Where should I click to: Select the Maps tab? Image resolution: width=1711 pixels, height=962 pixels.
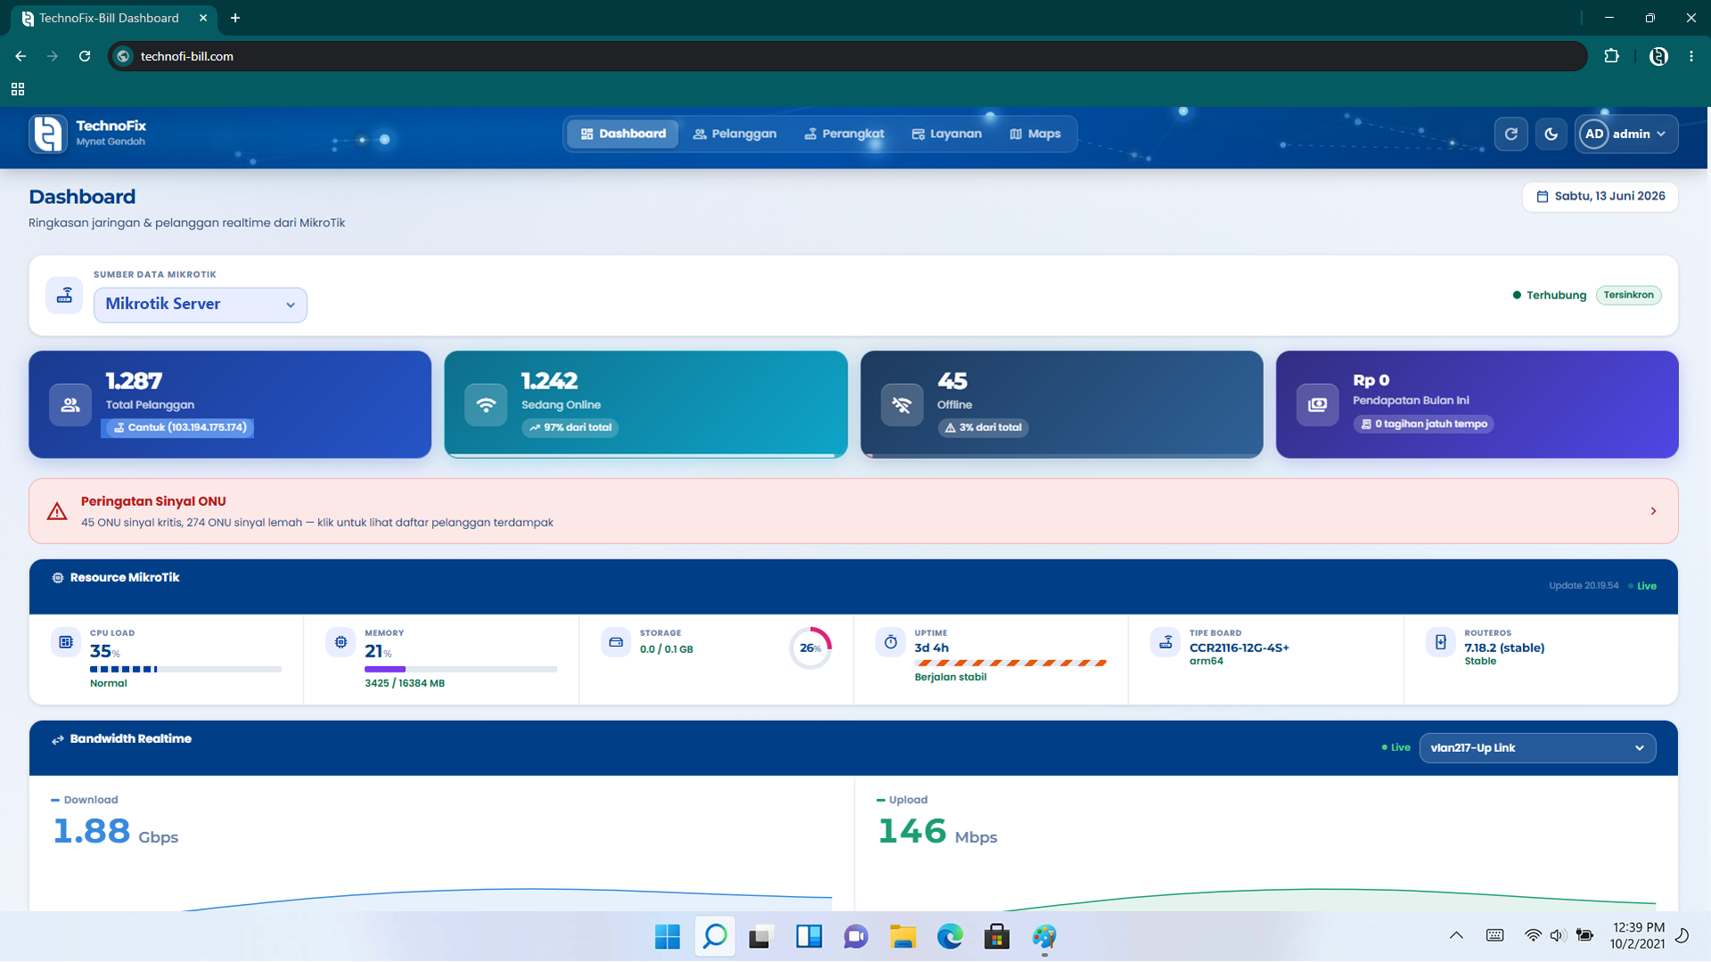1035,134
